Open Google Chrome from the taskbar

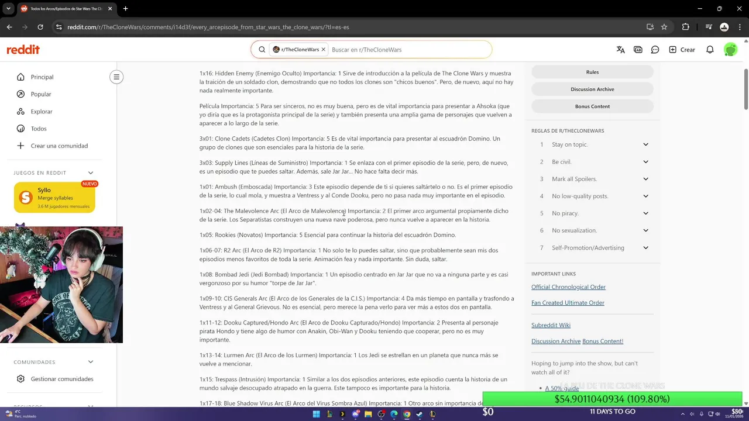pyautogui.click(x=407, y=414)
